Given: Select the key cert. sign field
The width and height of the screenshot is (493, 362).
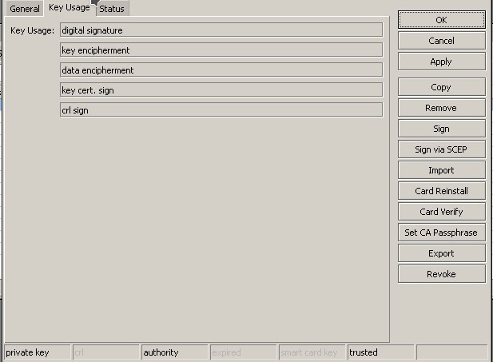Looking at the screenshot, I should (221, 90).
